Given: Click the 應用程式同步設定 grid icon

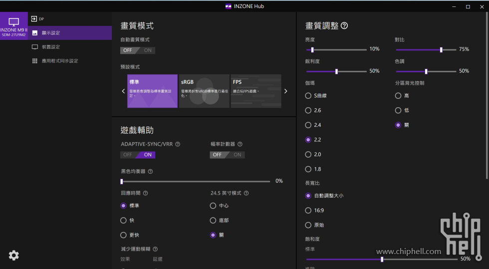Looking at the screenshot, I should 35,61.
